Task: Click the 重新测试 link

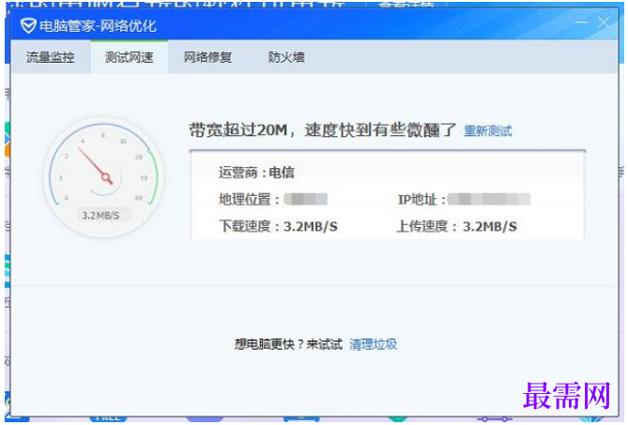Action: click(x=487, y=130)
